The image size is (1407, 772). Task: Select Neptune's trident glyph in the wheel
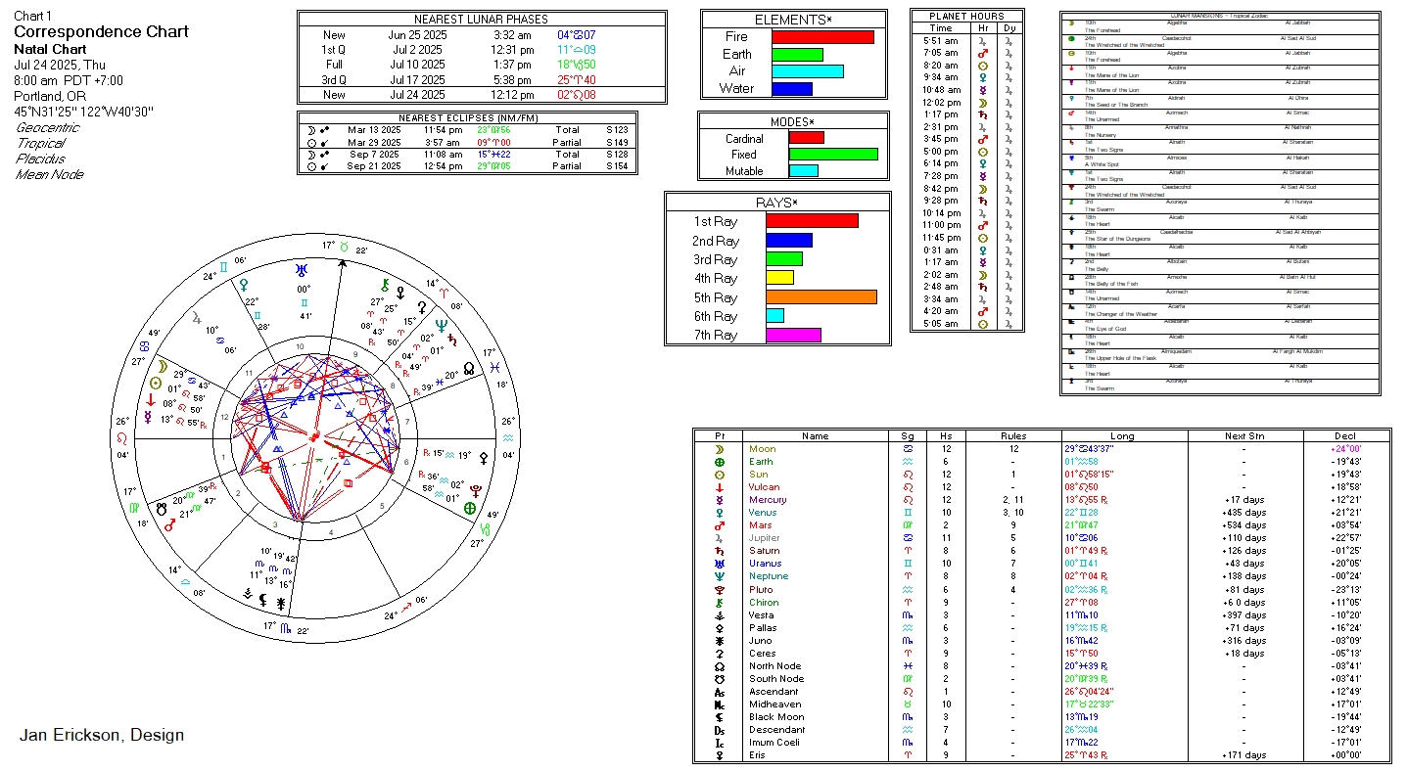pyautogui.click(x=442, y=325)
